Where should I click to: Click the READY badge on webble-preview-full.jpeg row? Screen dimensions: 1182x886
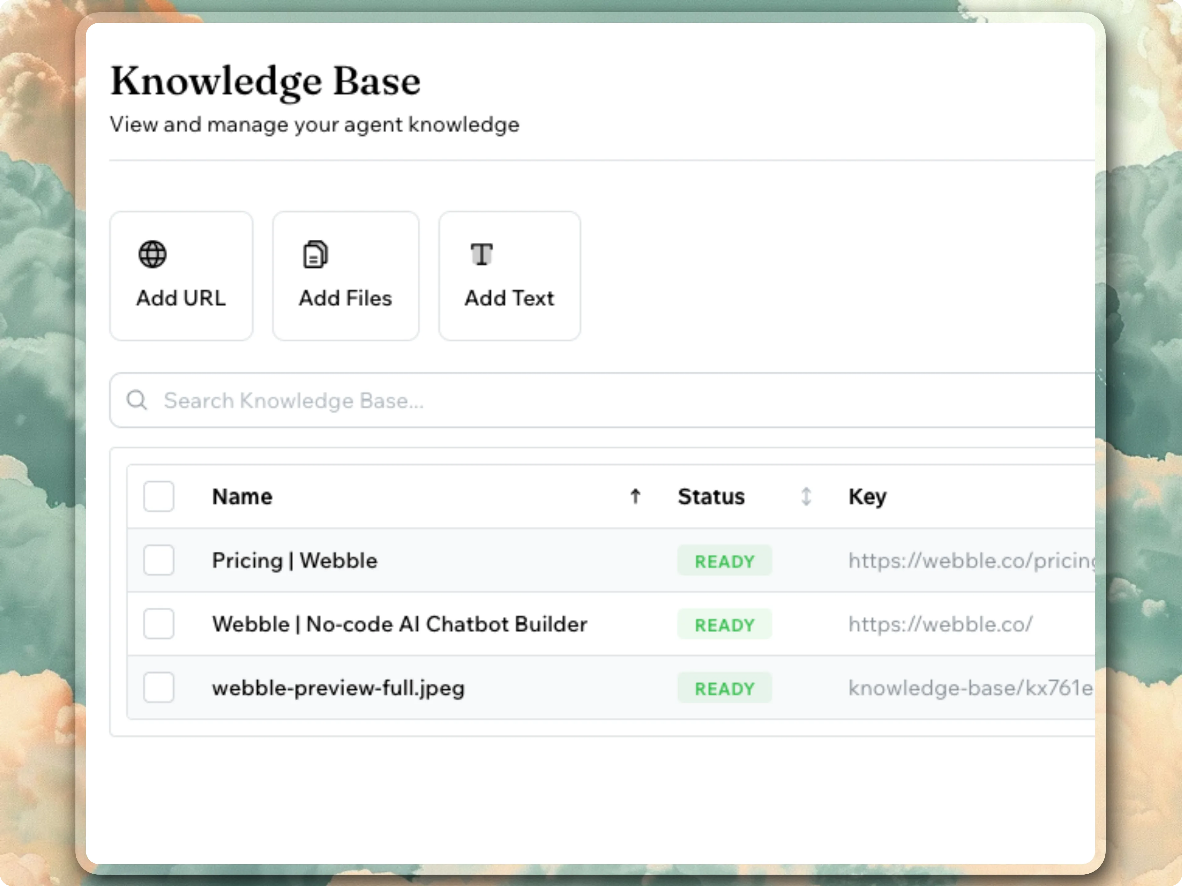725,688
